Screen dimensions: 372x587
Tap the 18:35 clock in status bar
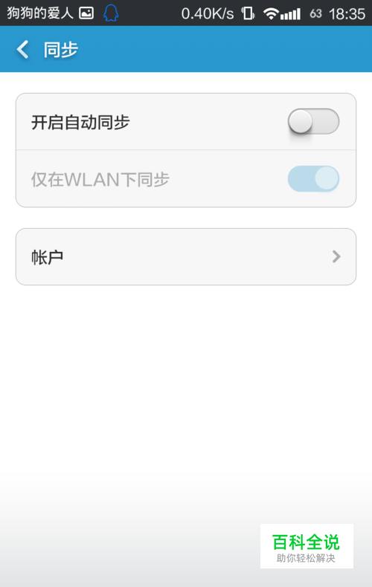coord(347,14)
